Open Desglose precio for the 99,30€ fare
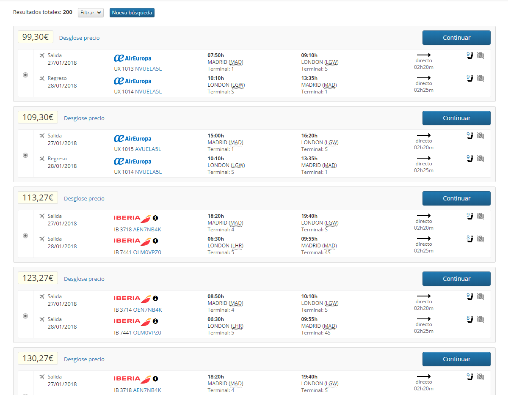 [80, 38]
